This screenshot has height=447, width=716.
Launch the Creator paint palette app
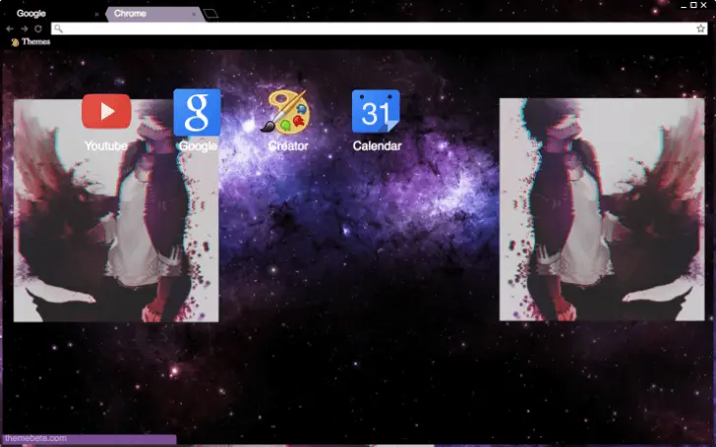285,112
